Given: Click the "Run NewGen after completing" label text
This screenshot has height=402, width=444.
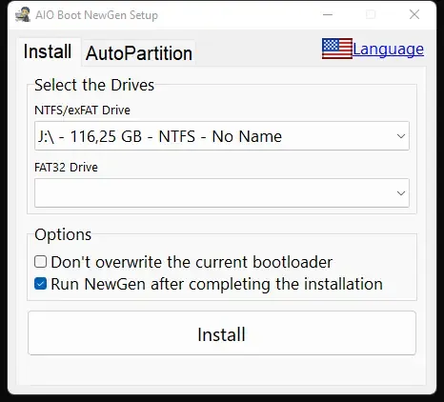Looking at the screenshot, I should coord(162,284).
